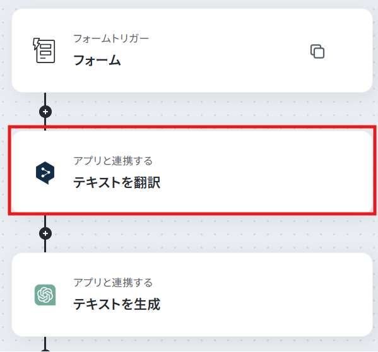Viewport: 378px width, 352px height.
Task: Select the フォームトリガー label
Action: (111, 38)
